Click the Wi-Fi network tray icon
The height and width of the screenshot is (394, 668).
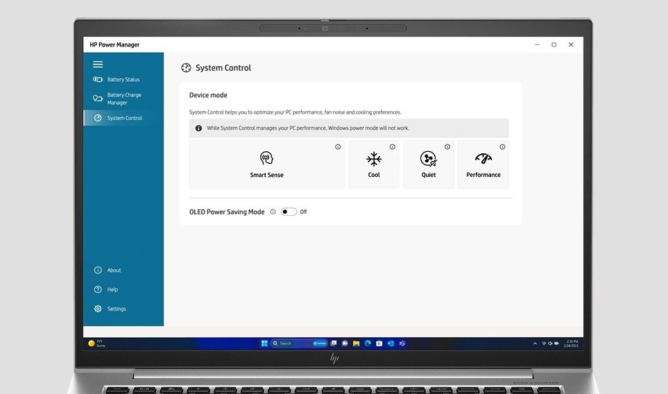(544, 343)
